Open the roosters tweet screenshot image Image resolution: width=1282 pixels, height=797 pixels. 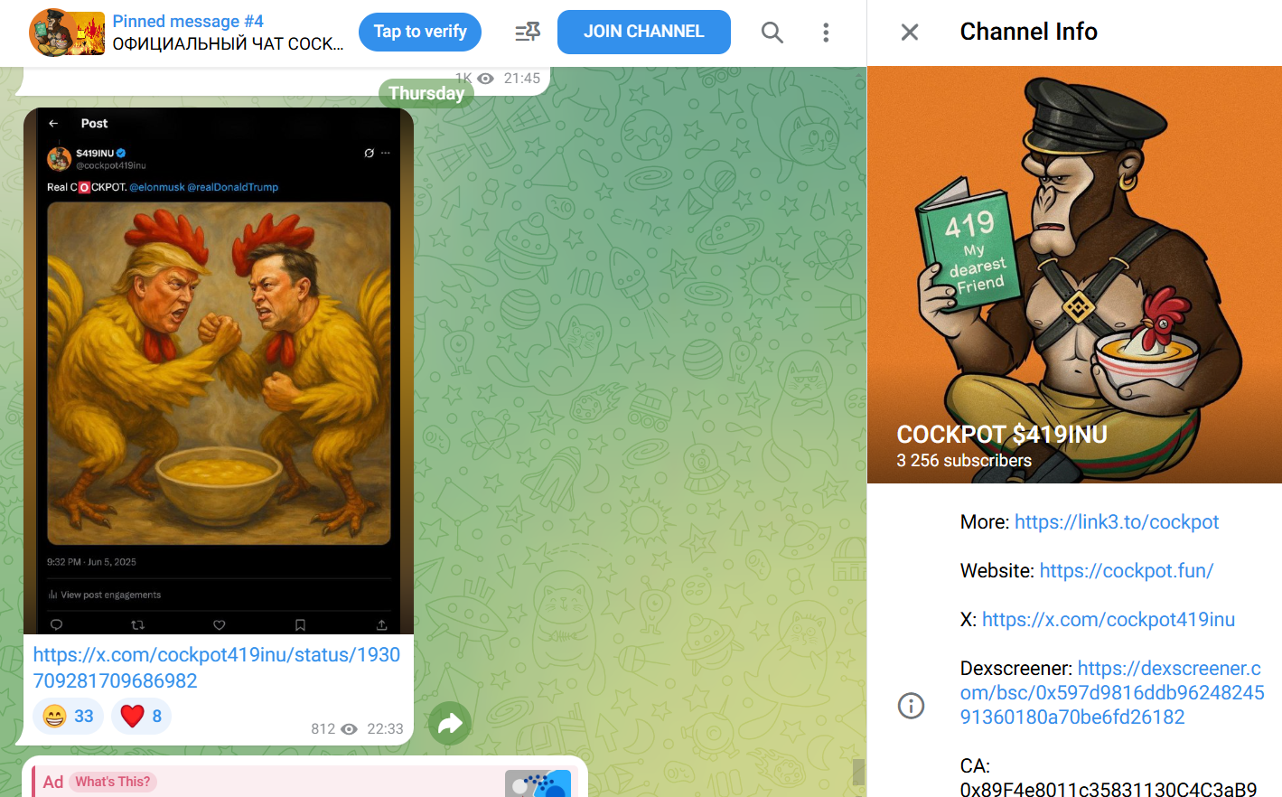[x=219, y=371]
